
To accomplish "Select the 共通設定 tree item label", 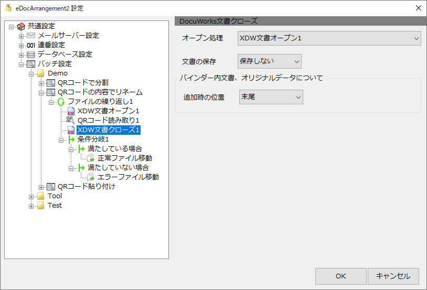I will point(41,26).
